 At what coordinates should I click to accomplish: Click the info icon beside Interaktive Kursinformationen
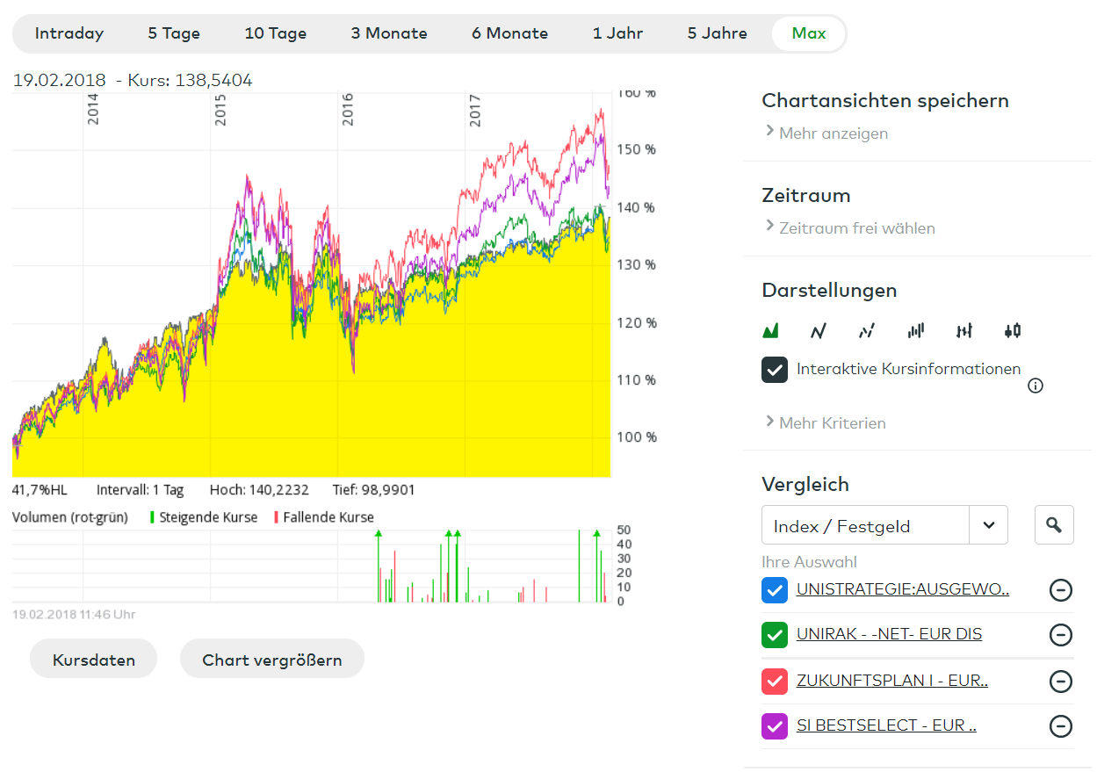[x=1036, y=386]
